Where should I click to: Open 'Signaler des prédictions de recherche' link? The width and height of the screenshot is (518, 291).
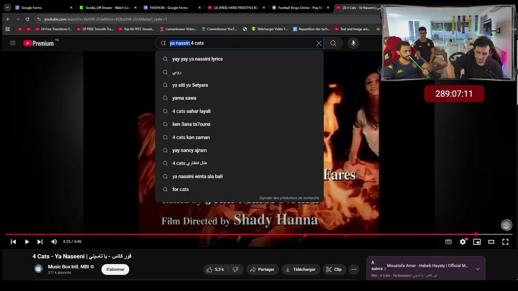coord(289,198)
